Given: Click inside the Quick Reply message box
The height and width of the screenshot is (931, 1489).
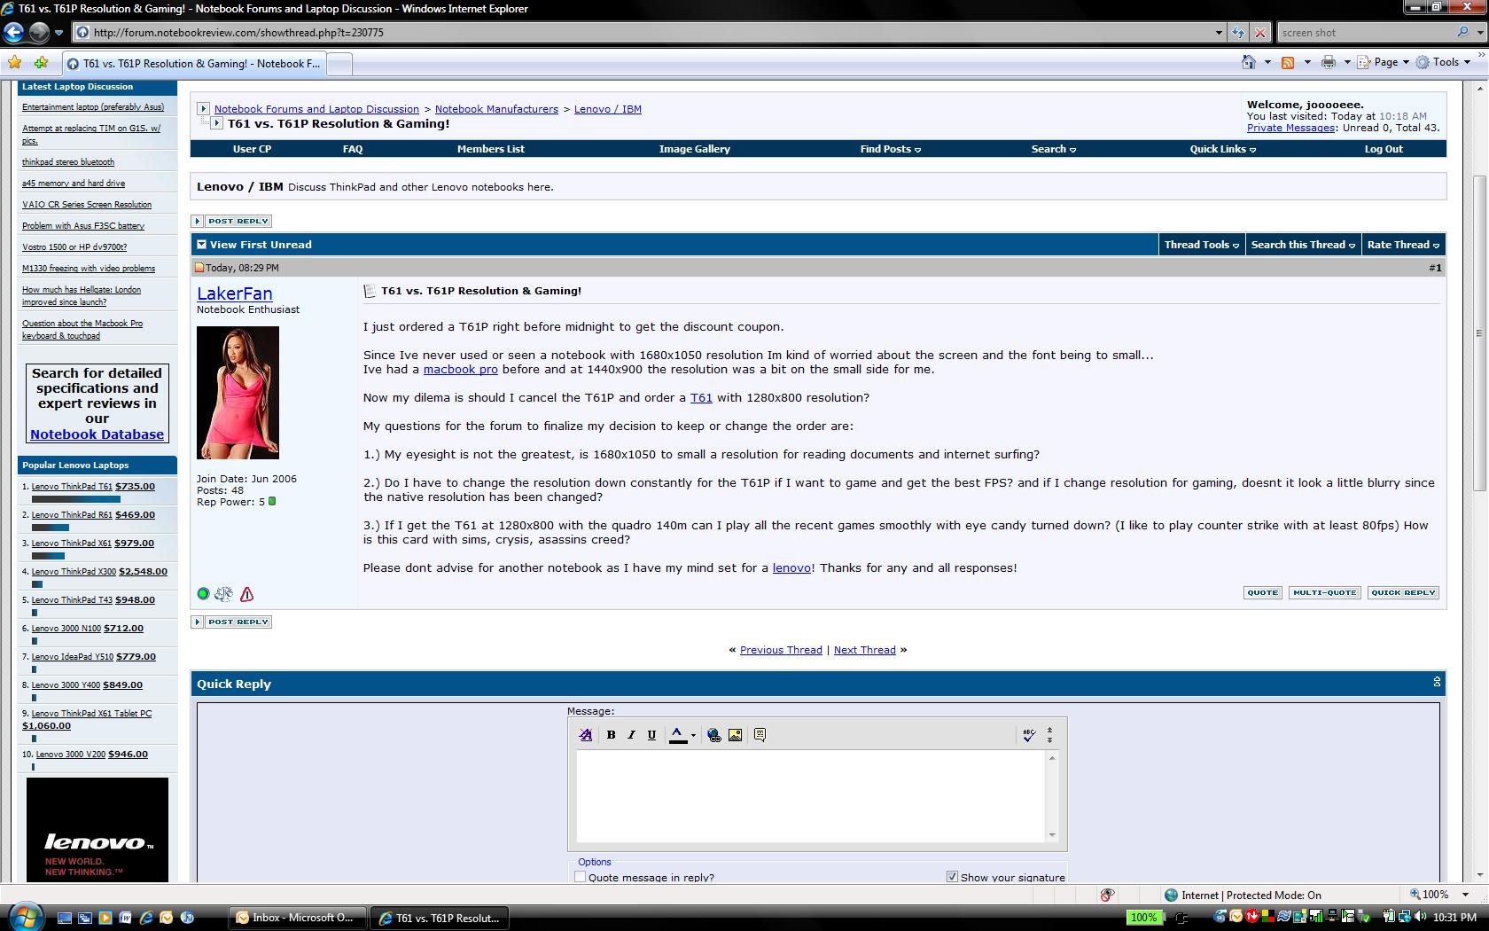Looking at the screenshot, I should (811, 795).
